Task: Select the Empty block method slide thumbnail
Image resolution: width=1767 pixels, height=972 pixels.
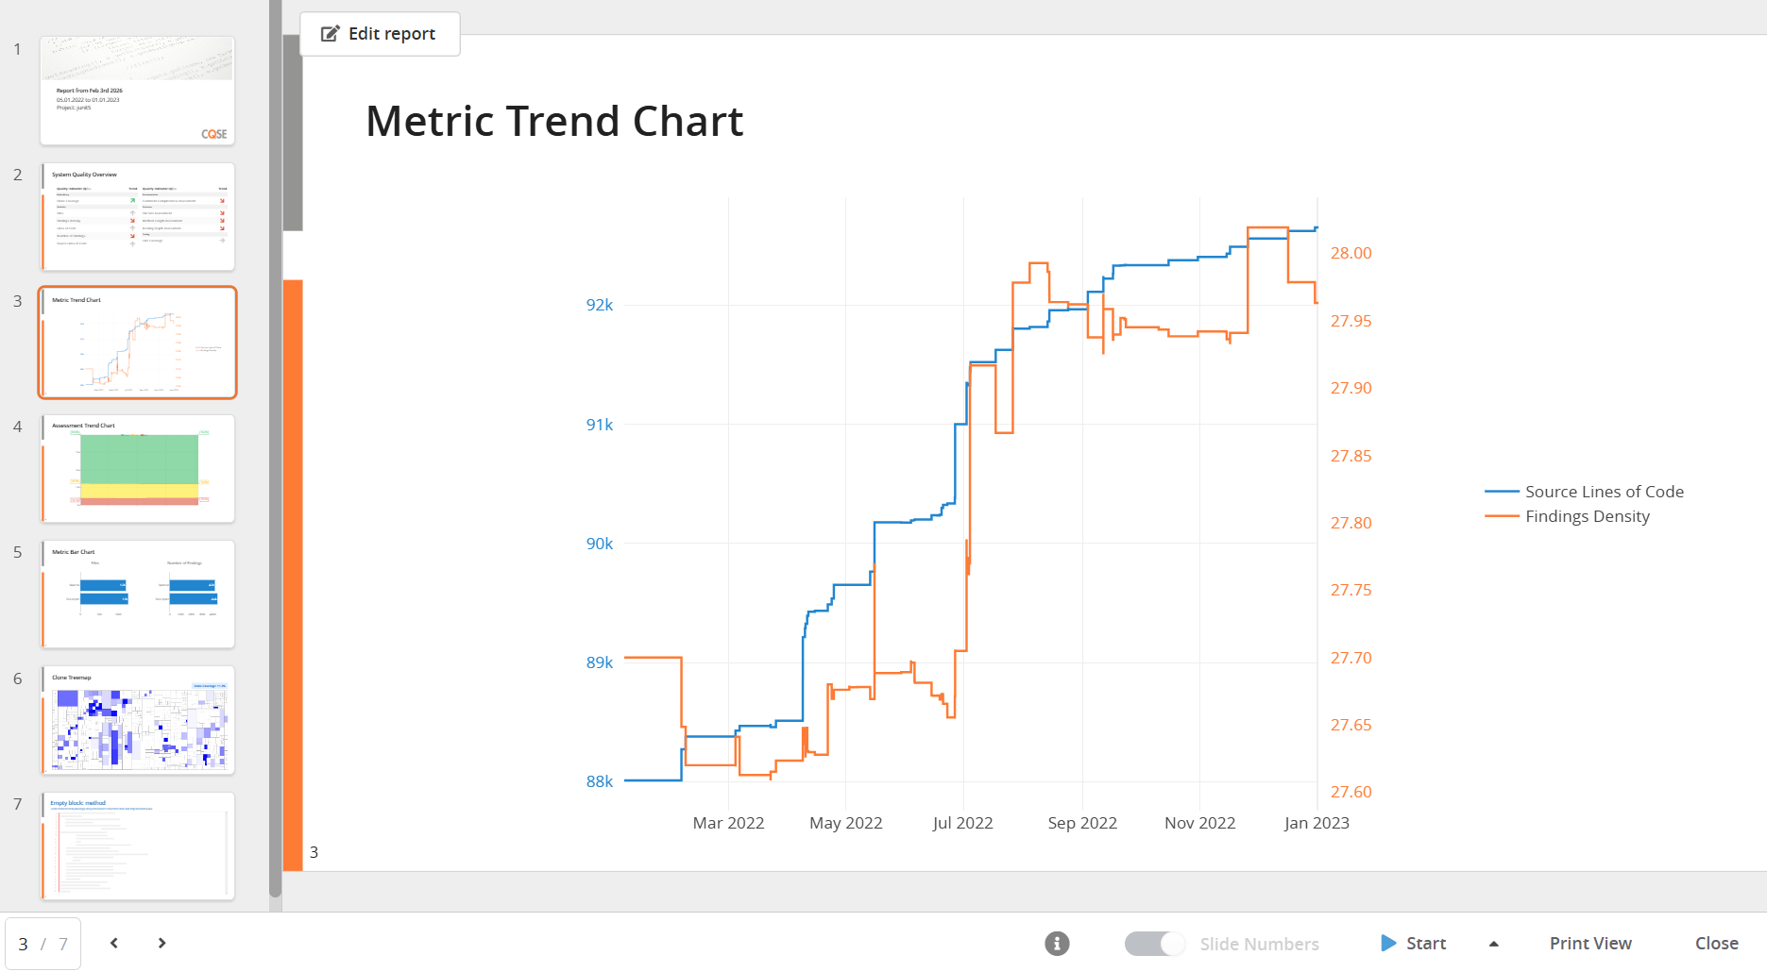Action: [x=137, y=846]
